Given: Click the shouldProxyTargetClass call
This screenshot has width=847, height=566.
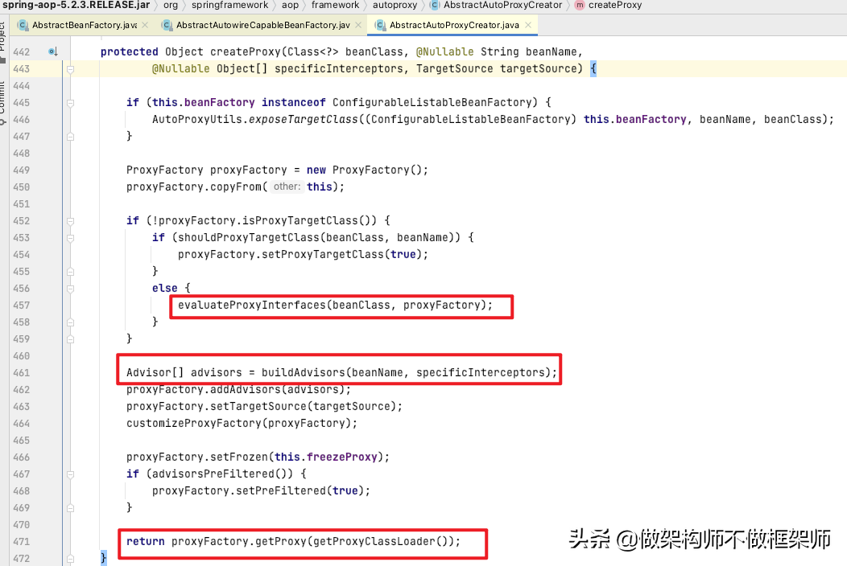Looking at the screenshot, I should (249, 237).
